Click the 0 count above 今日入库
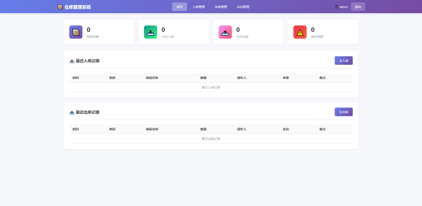 coord(164,30)
